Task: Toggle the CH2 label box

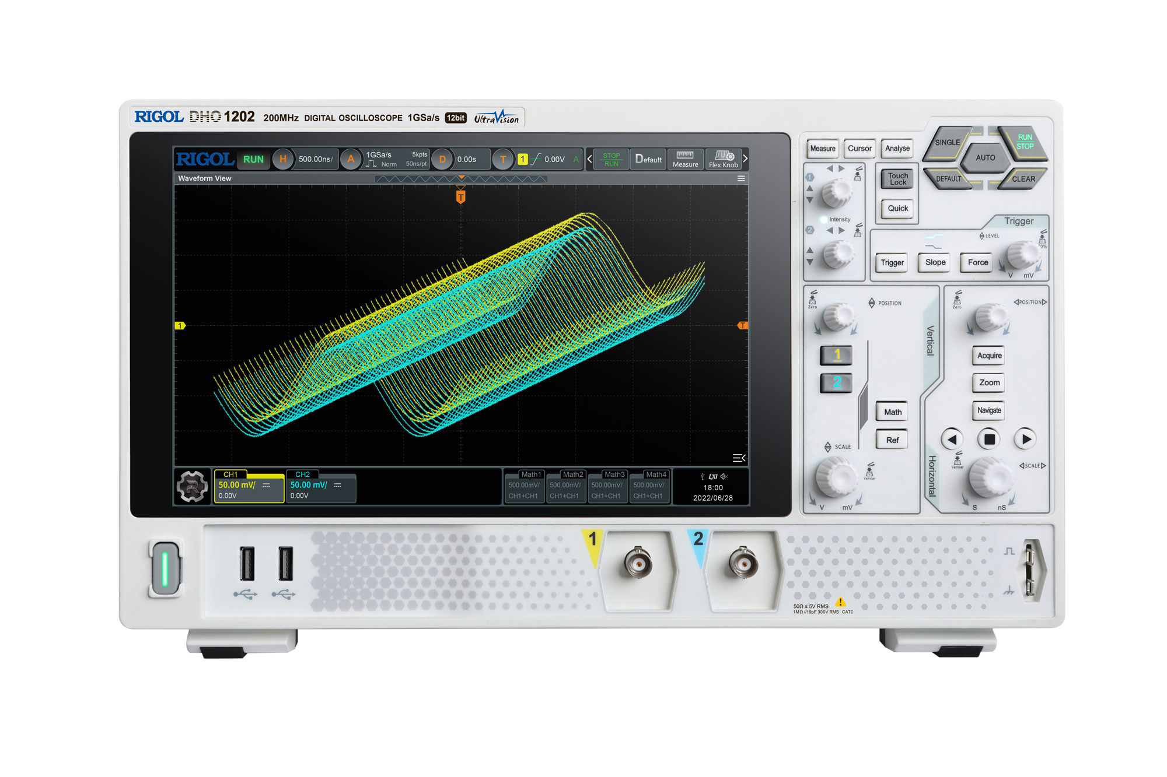Action: 321,486
